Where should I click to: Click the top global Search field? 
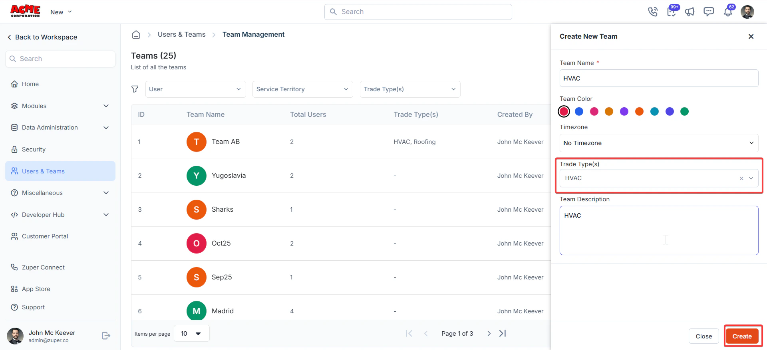coord(418,12)
